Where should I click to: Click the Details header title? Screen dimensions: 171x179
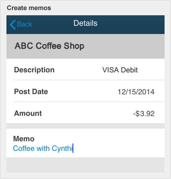[85, 23]
